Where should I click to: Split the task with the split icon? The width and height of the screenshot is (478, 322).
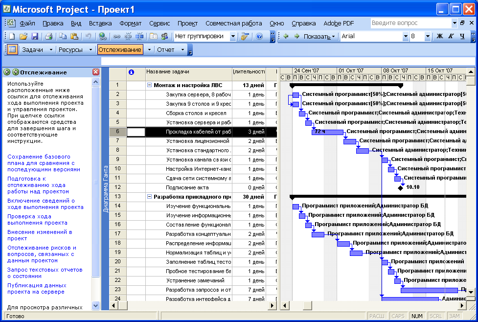[139, 37]
